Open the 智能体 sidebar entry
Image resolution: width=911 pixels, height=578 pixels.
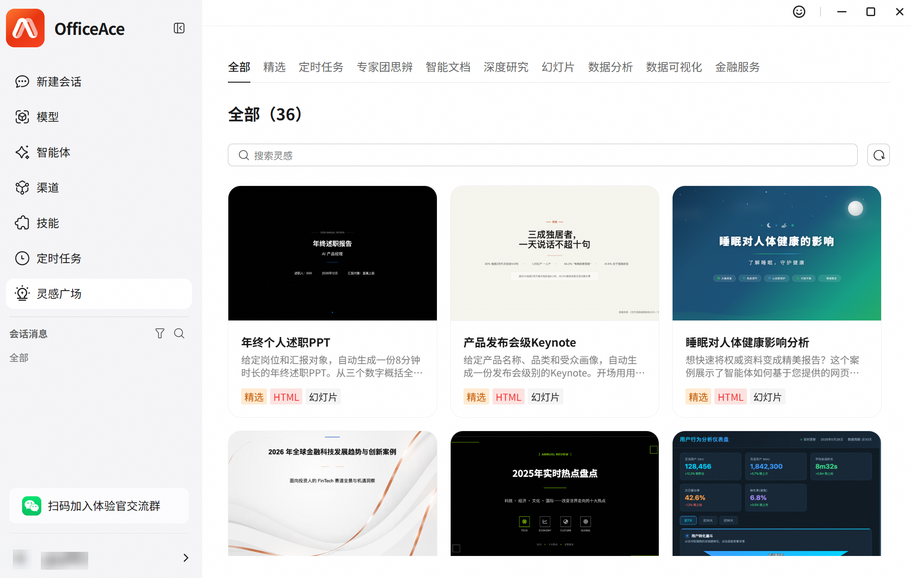[99, 152]
